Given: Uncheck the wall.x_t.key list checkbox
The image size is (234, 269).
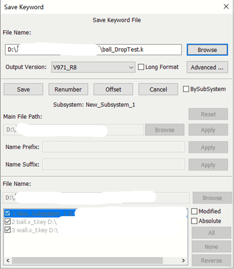Looking at the screenshot, I should [x=7, y=230].
